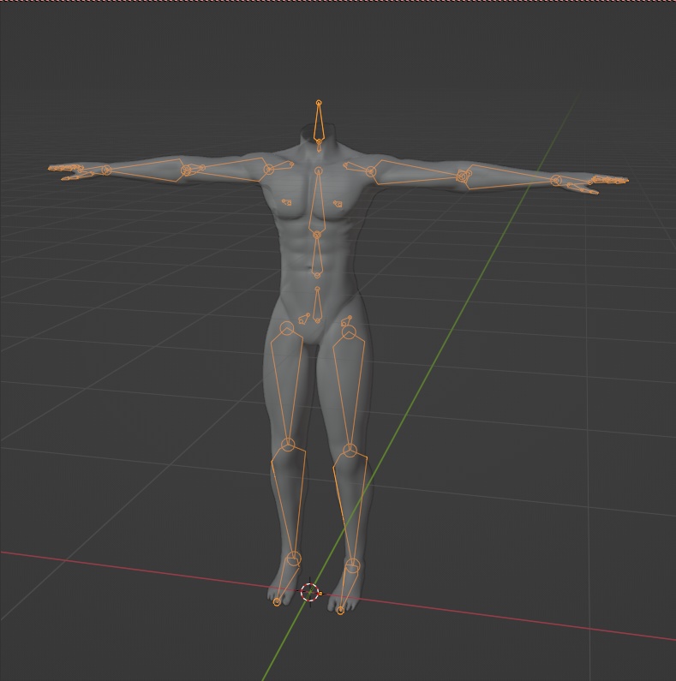Select the wrist joint on the screen-right hand
Screen dimensions: 676x681
click(557, 180)
